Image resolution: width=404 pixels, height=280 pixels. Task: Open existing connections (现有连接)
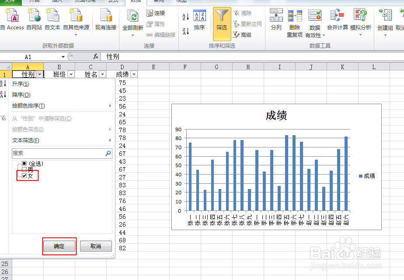[x=106, y=19]
